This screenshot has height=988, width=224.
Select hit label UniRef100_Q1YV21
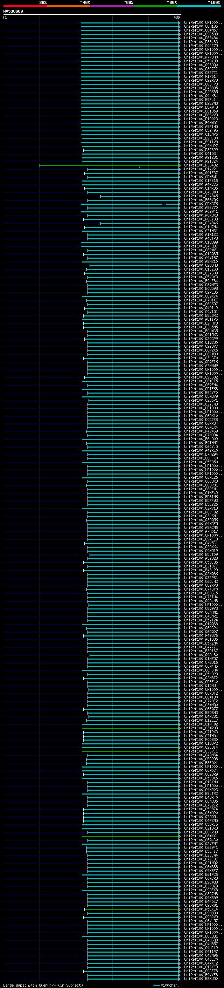coord(201,169)
